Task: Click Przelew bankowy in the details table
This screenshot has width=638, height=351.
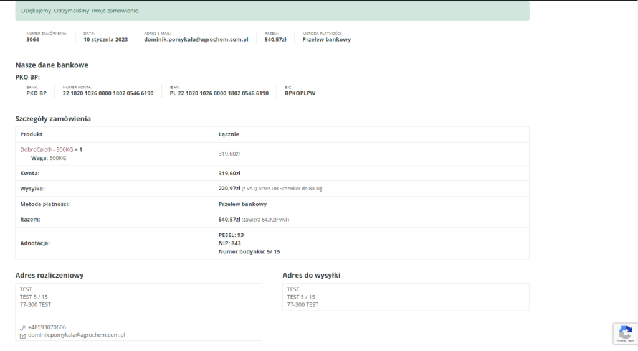Action: 242,204
